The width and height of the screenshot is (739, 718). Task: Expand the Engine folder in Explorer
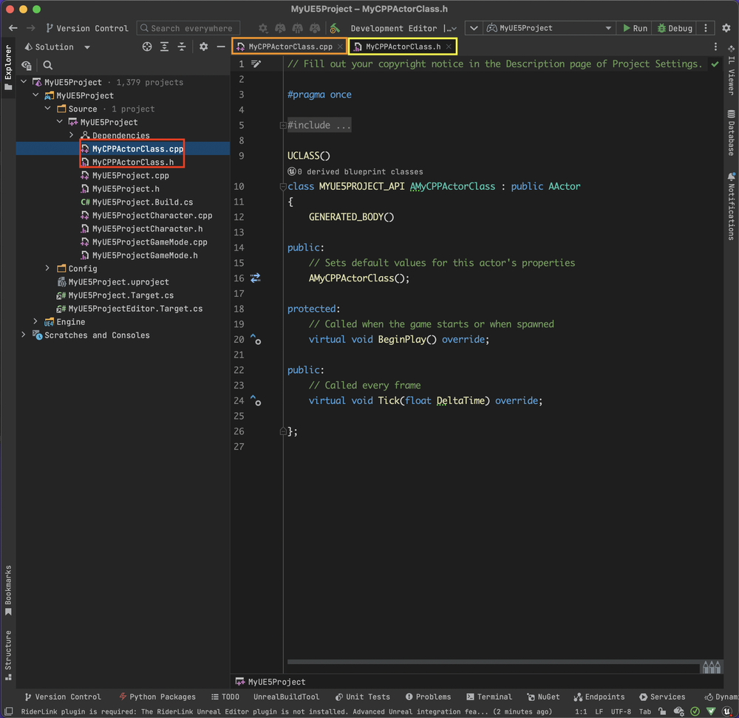point(35,321)
